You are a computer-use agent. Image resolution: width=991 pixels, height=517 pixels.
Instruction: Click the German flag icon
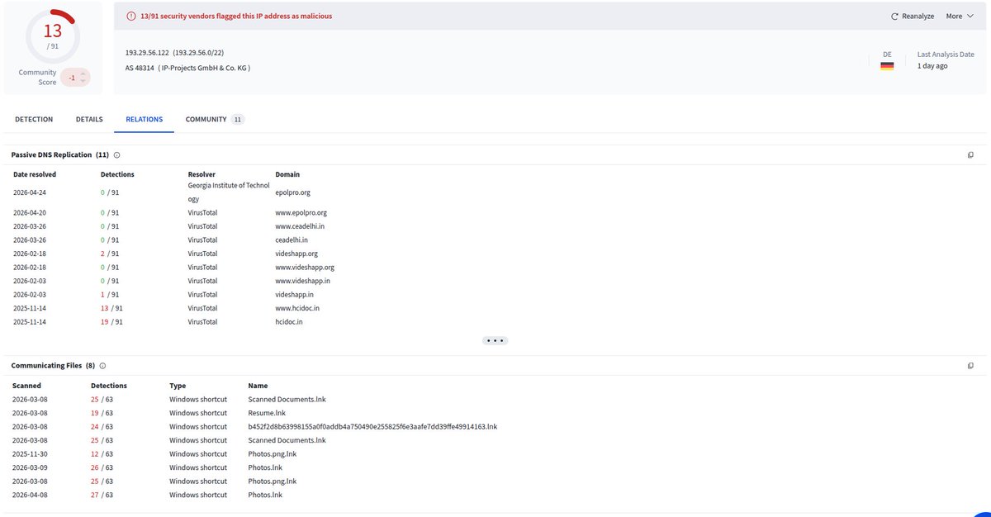coord(887,66)
